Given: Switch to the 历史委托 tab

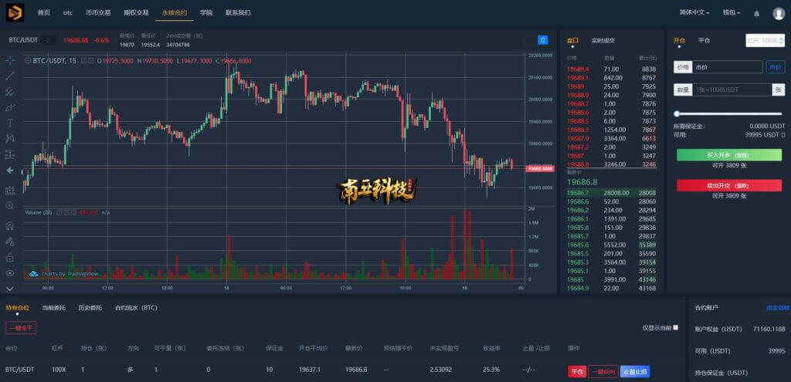Looking at the screenshot, I should (x=89, y=307).
